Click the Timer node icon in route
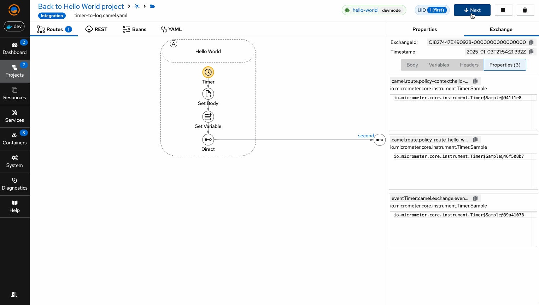This screenshot has height=305, width=539. pyautogui.click(x=208, y=72)
